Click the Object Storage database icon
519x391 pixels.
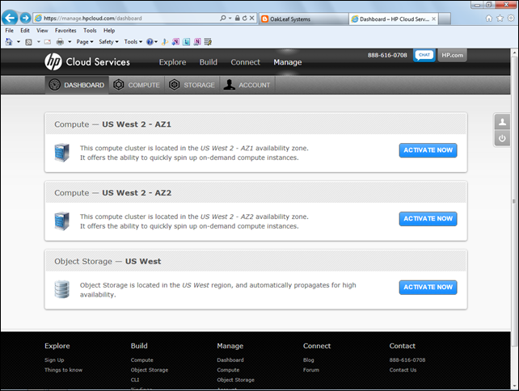62,289
